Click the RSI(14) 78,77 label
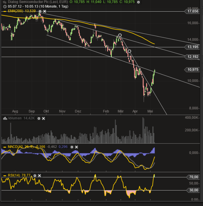The width and height of the screenshot is (203, 206). 19,175
